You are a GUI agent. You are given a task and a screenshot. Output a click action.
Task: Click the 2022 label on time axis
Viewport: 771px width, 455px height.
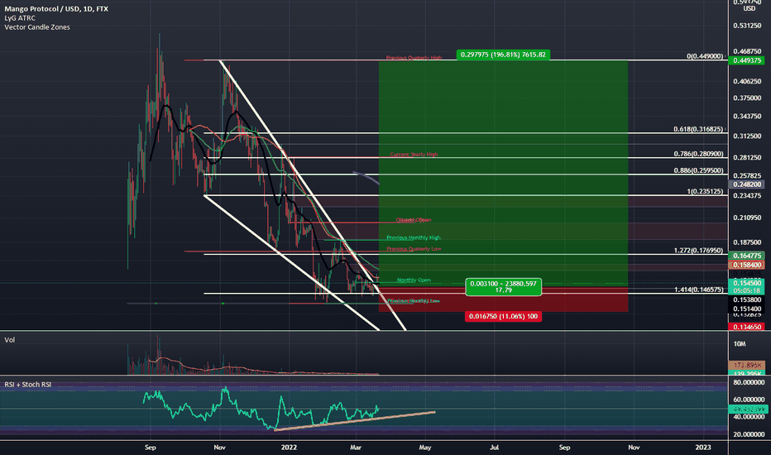tap(289, 447)
